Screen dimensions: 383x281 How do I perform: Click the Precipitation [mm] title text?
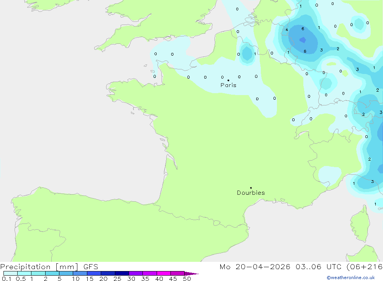click(x=39, y=267)
